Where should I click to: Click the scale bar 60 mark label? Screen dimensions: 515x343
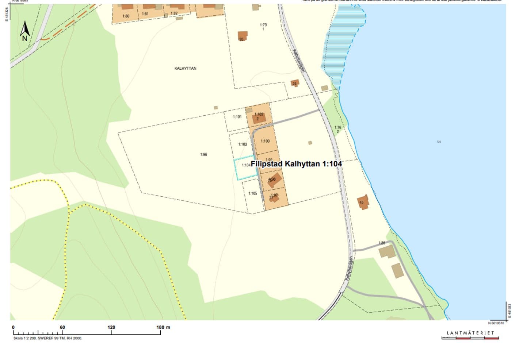point(62,327)
